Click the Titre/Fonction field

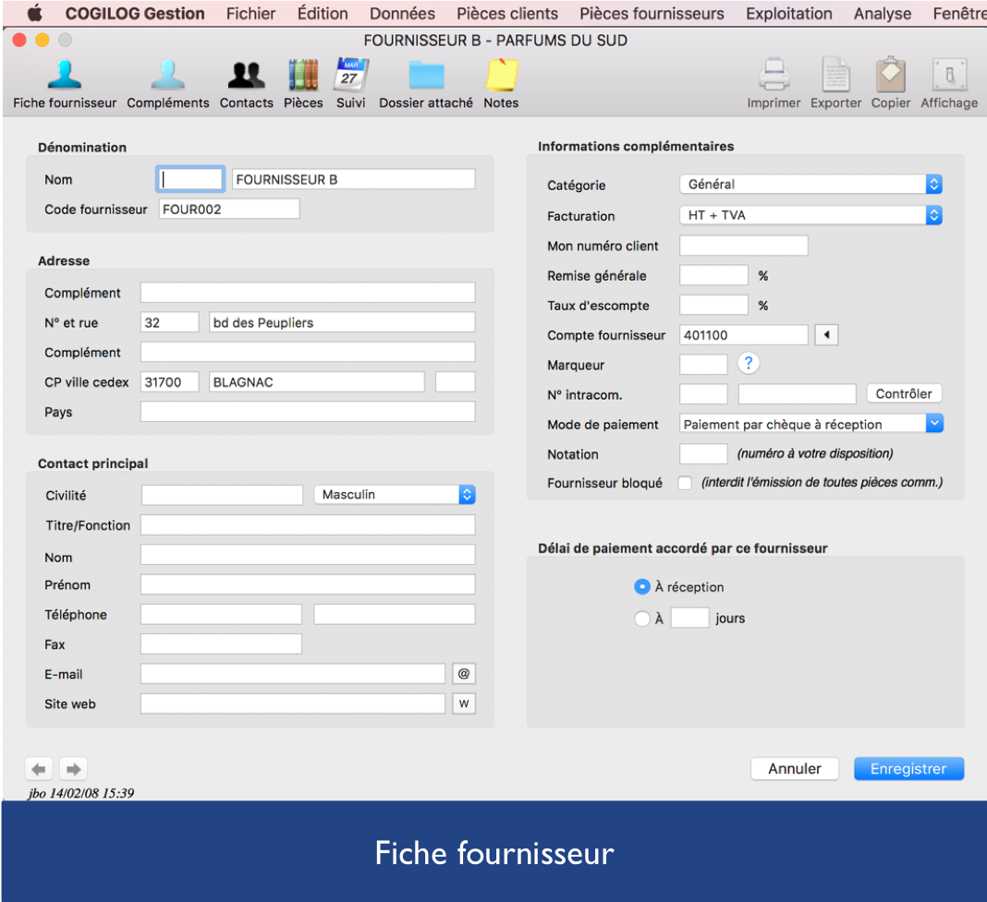(308, 524)
